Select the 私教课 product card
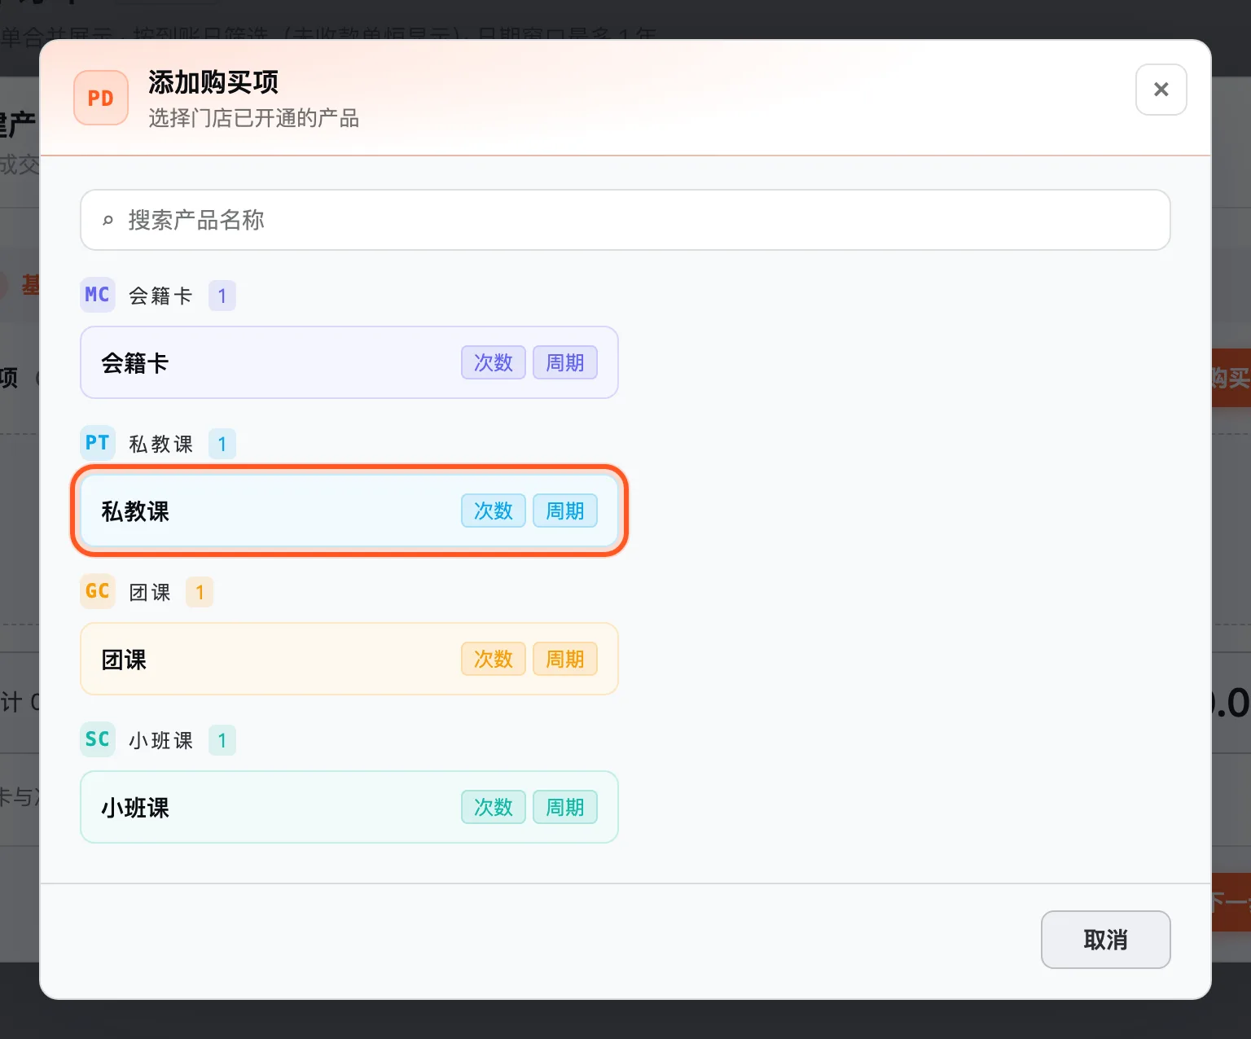This screenshot has width=1251, height=1039. (x=349, y=511)
